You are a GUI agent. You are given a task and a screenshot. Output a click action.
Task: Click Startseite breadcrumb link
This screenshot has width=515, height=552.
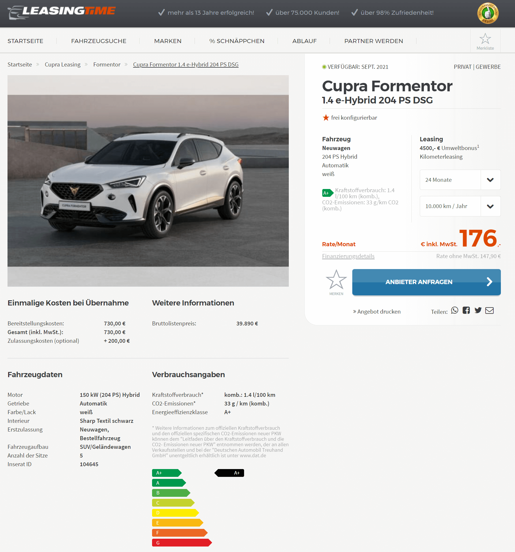[x=20, y=64]
